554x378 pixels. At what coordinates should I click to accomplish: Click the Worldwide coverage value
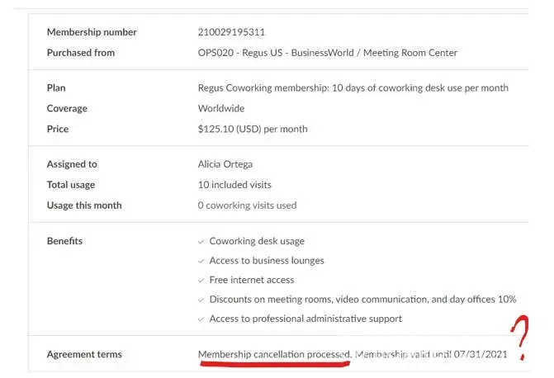click(221, 109)
